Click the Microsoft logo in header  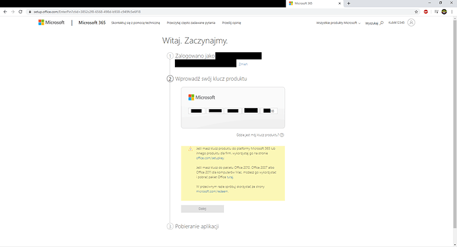pyautogui.click(x=51, y=23)
